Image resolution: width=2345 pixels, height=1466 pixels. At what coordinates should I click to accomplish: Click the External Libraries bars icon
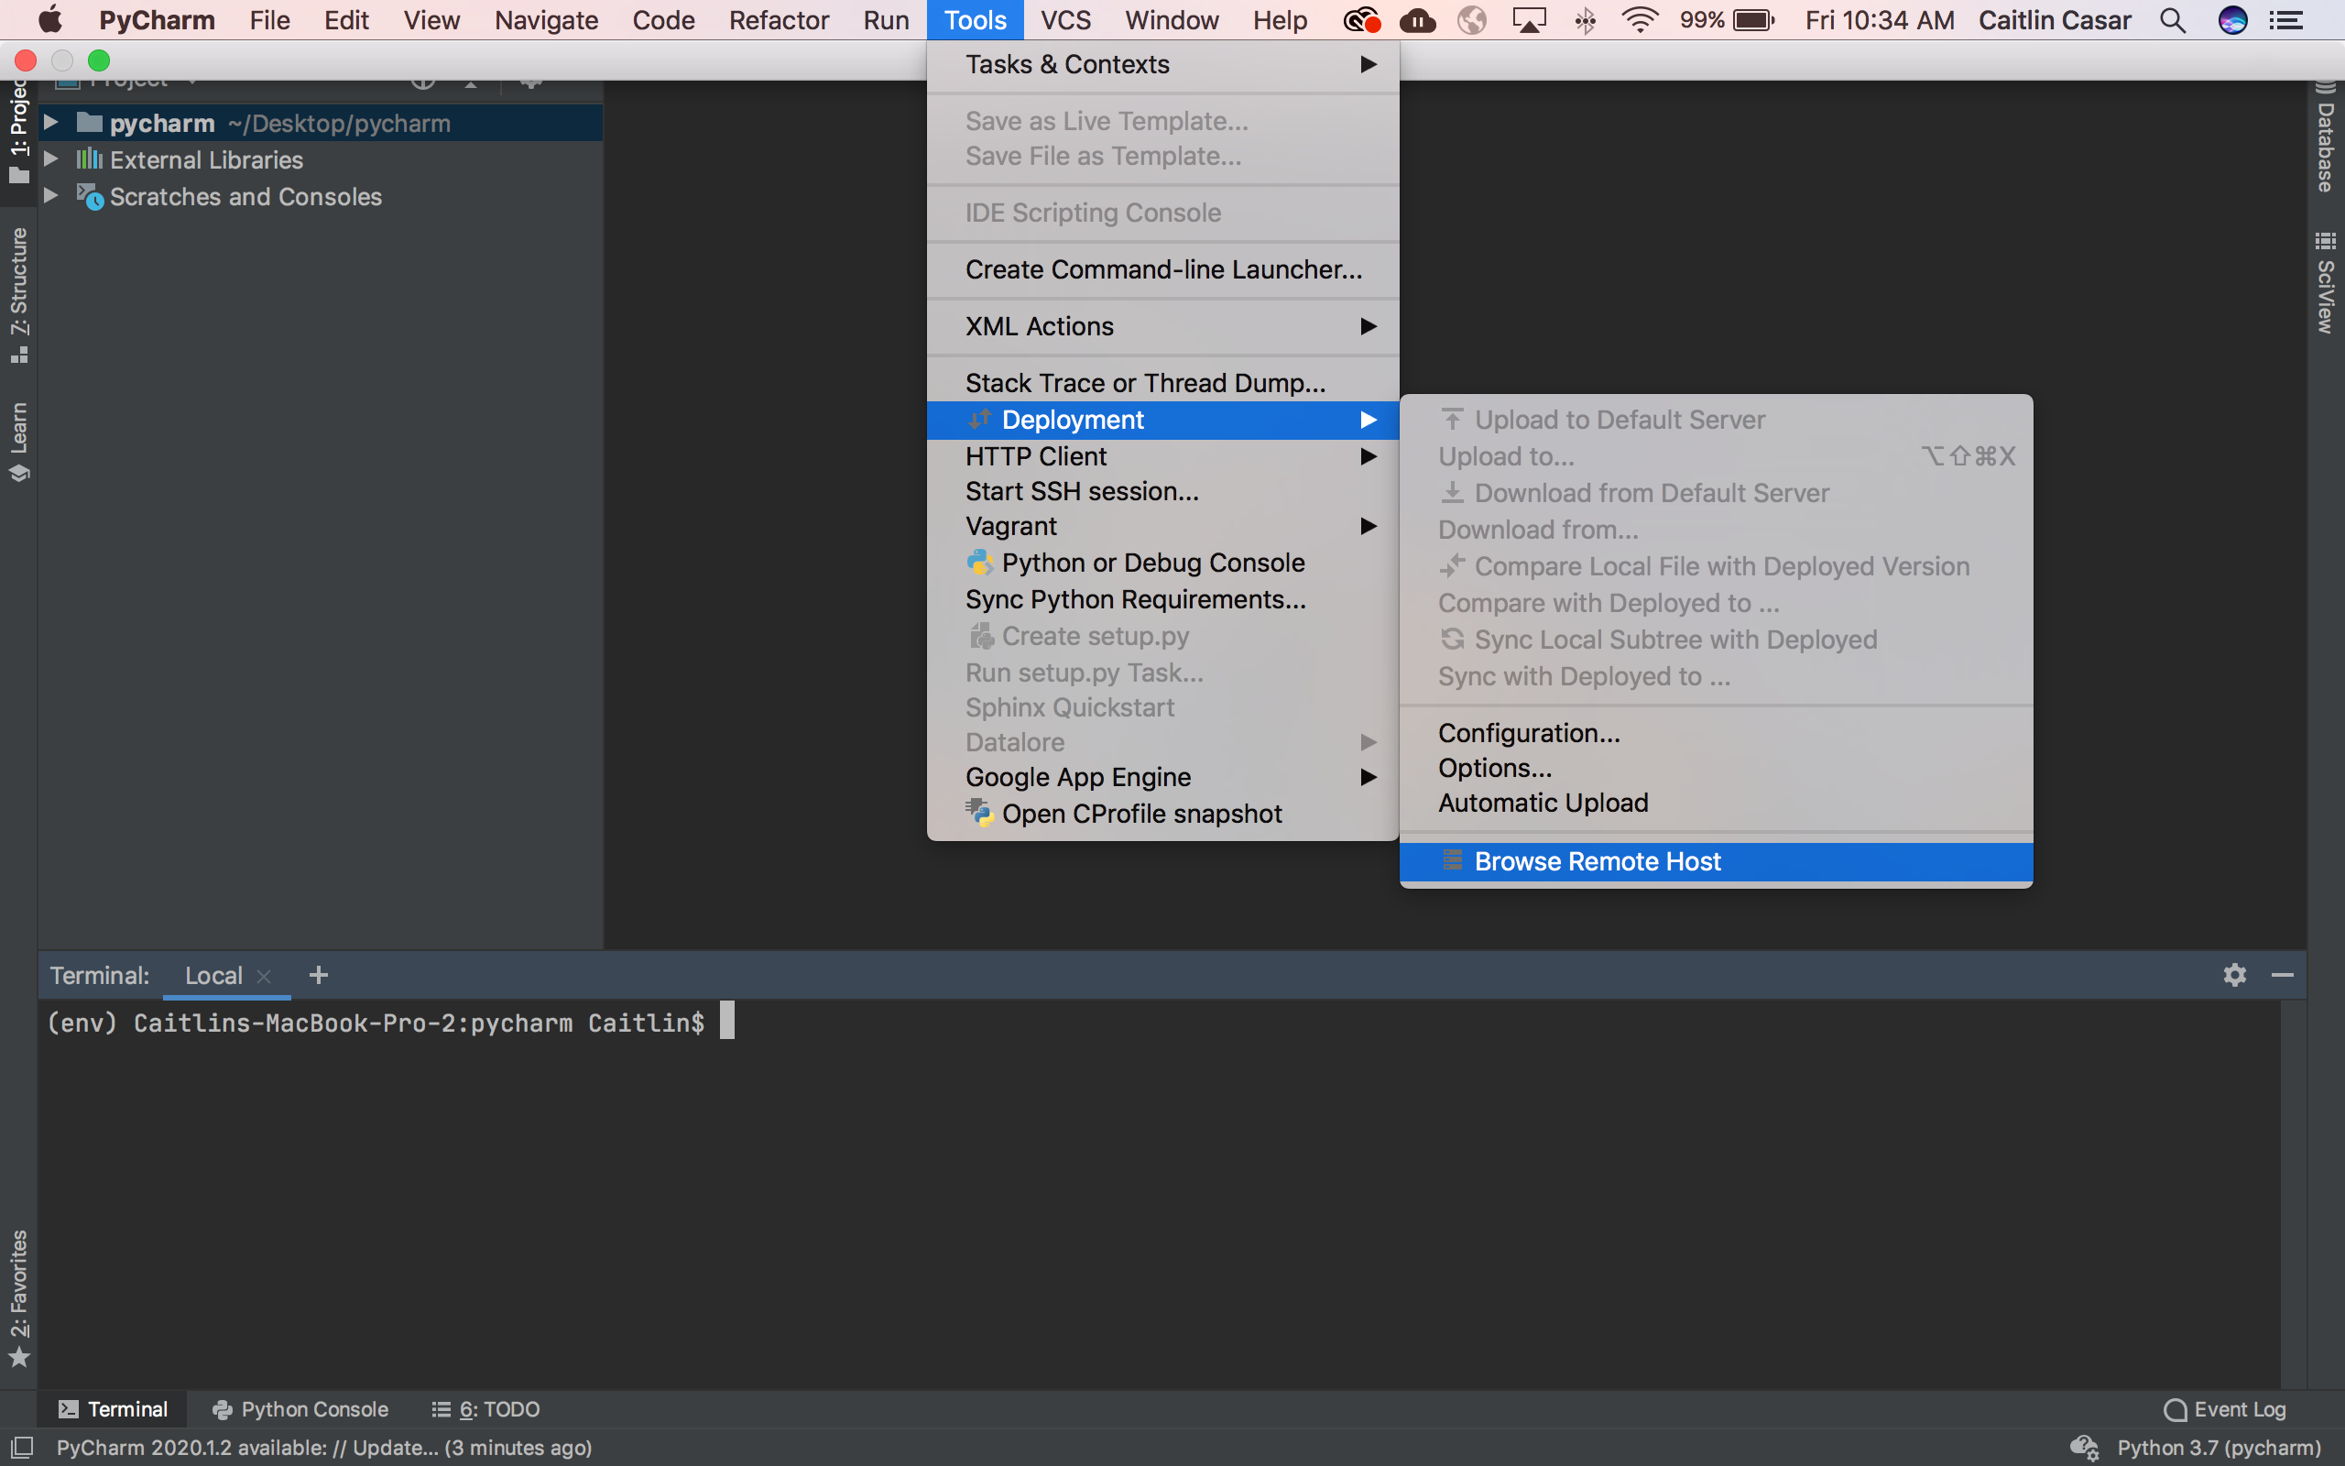(x=89, y=159)
